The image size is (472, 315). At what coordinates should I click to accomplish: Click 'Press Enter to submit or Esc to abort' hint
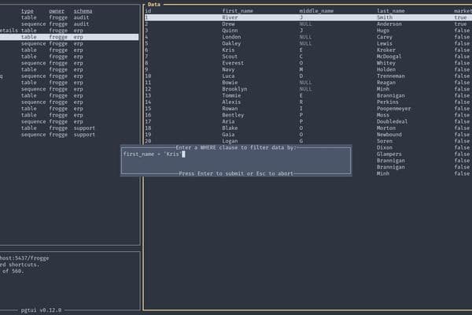pos(236,173)
